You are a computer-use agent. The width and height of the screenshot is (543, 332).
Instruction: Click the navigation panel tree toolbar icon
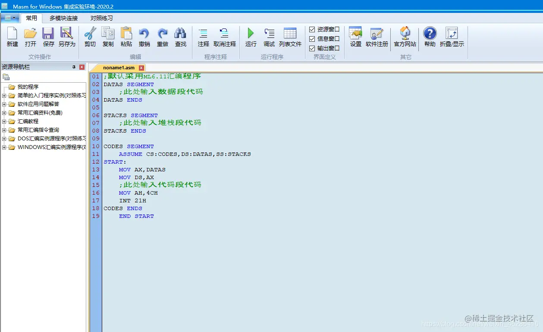6,77
